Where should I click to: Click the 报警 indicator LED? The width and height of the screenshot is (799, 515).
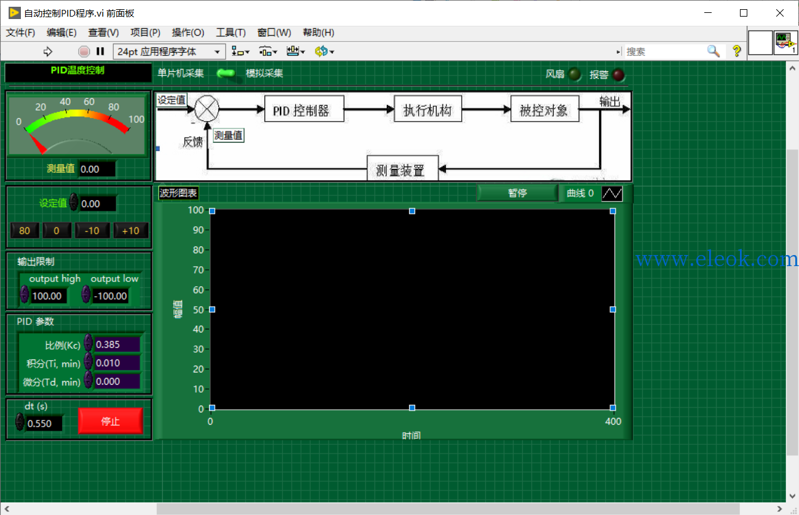[618, 75]
